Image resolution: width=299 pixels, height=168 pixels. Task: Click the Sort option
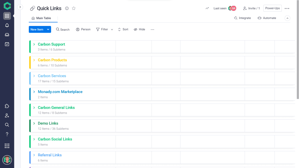[123, 29]
